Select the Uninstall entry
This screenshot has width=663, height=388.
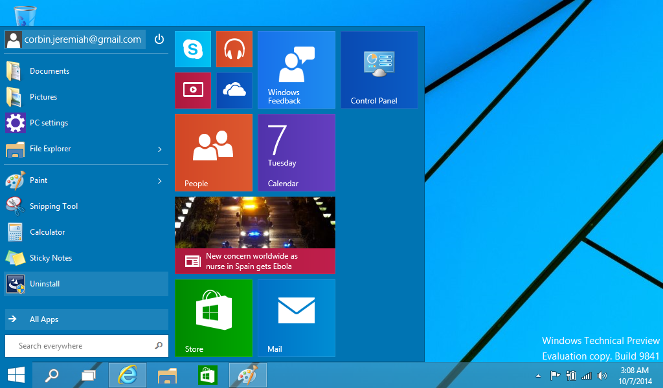point(86,284)
